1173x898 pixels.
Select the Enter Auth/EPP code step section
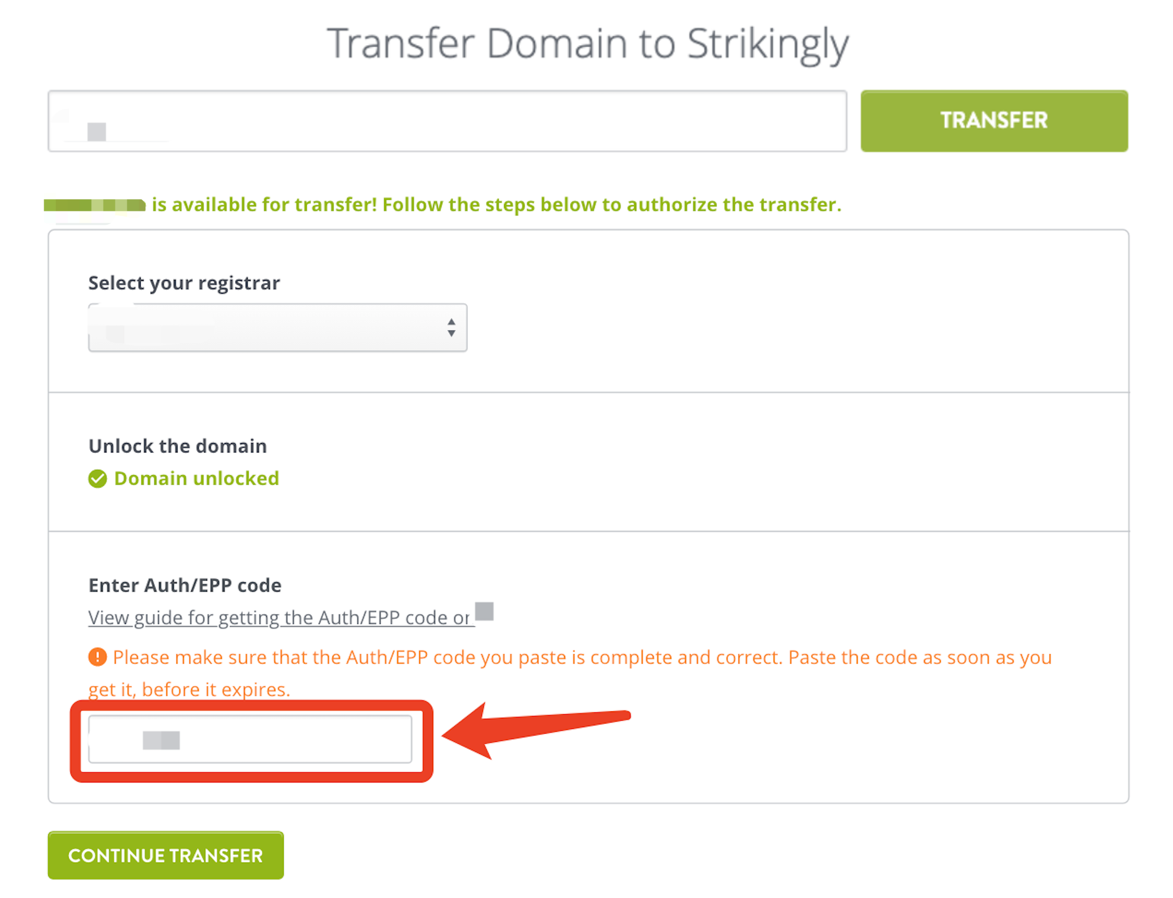coord(588,664)
